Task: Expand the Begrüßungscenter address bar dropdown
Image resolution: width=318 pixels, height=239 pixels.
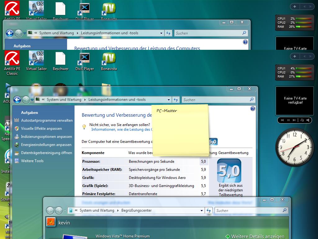Action: pos(202,211)
